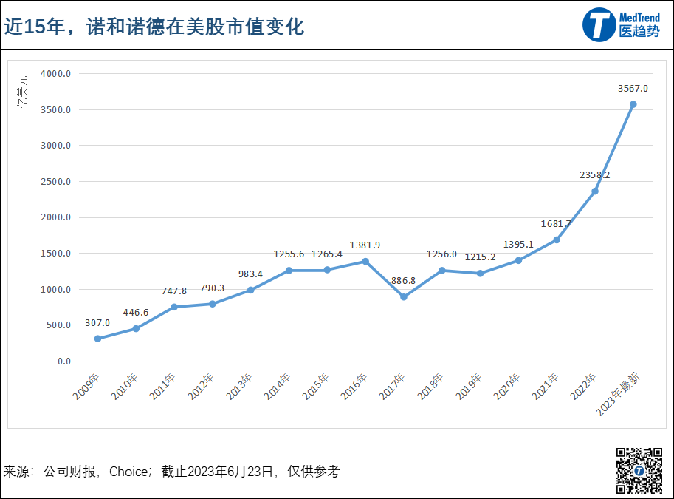The width and height of the screenshot is (674, 499).
Task: Select the 2009年 data point marker
Action: 97,339
